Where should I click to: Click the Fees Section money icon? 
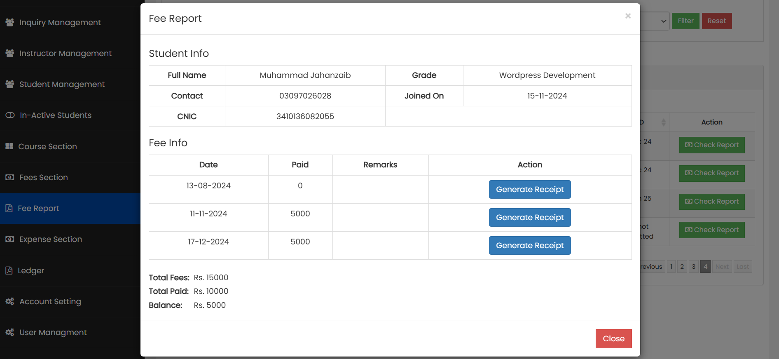coord(10,177)
